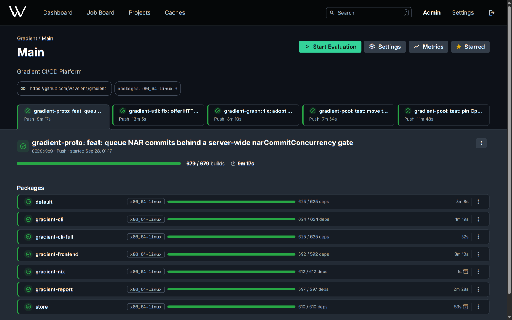Select gradient-pool test move evaluation tab

click(x=348, y=115)
